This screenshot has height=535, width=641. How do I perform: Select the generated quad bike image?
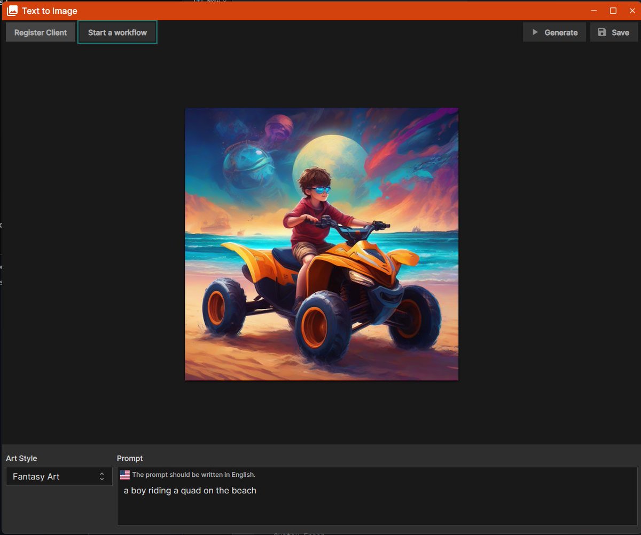pyautogui.click(x=322, y=244)
